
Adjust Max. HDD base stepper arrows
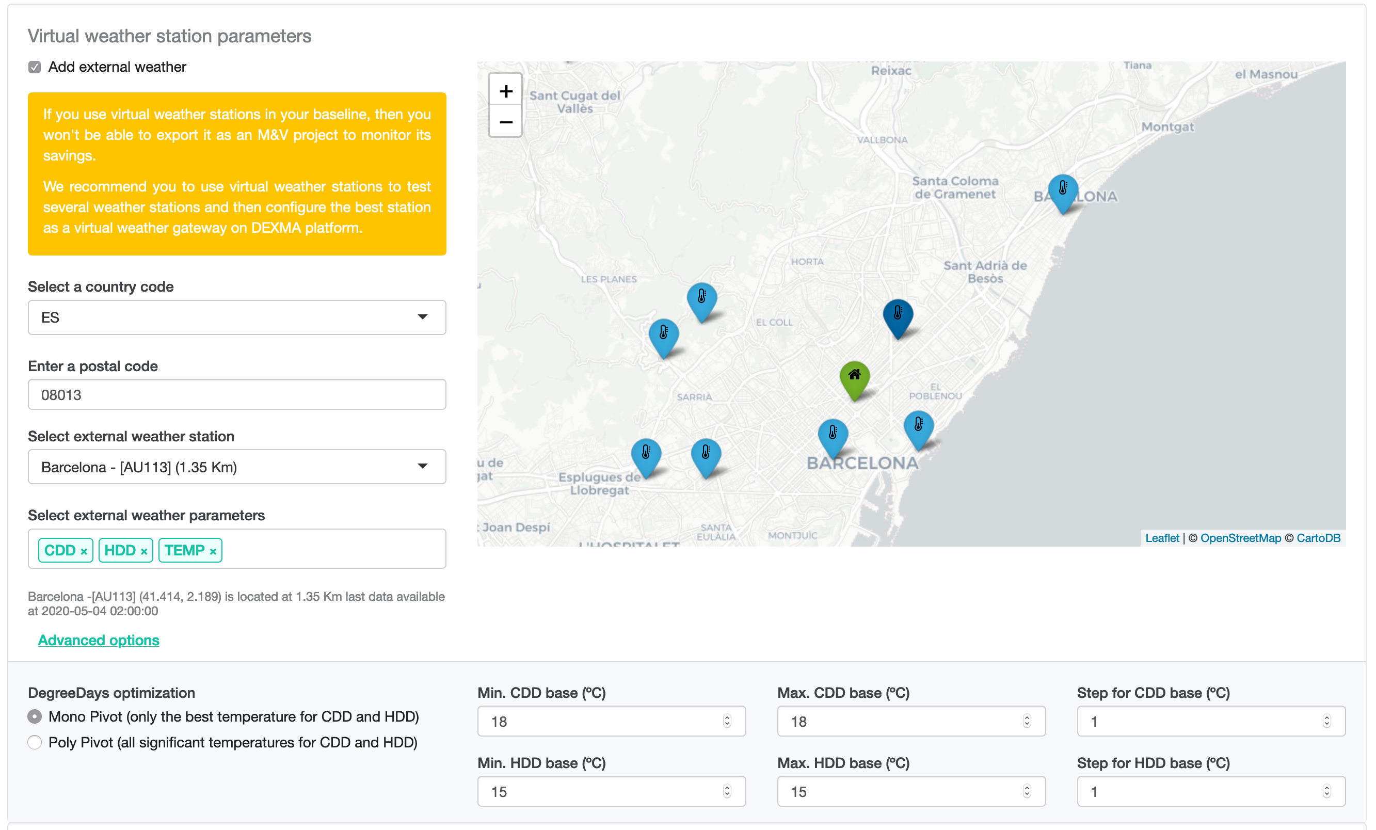point(1027,791)
